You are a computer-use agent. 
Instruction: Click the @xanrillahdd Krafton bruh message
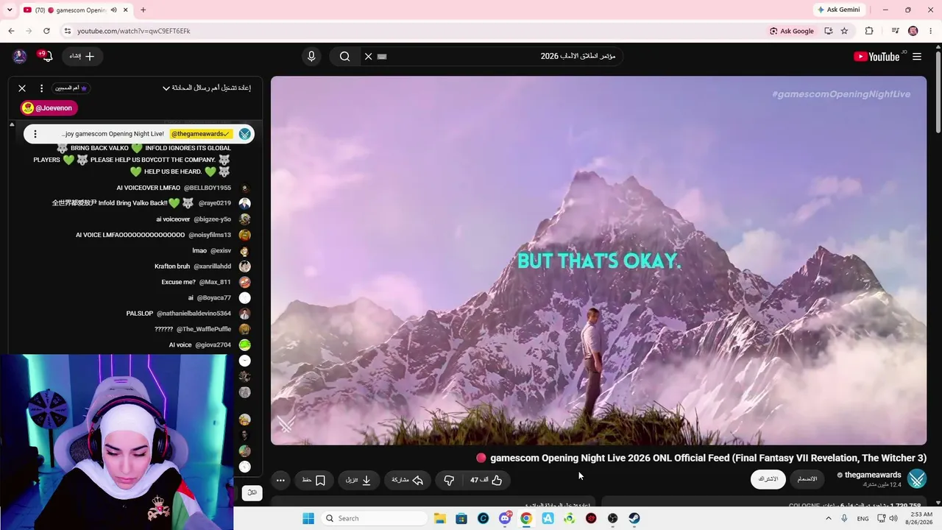click(193, 266)
